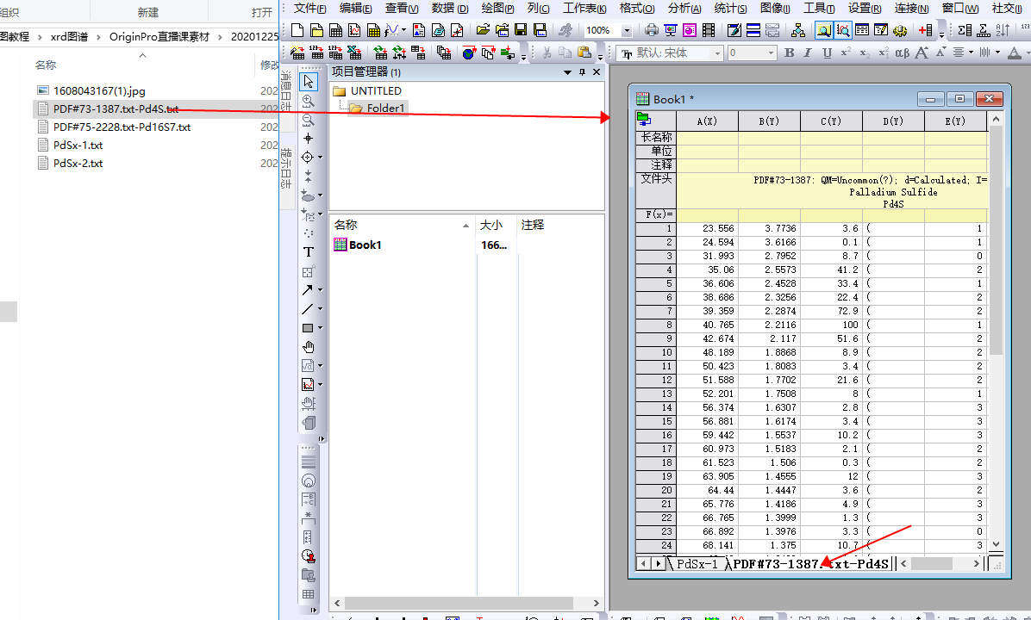Screen dimensions: 1031x620
Task: Click the New Function plot icon
Action: tap(391, 30)
